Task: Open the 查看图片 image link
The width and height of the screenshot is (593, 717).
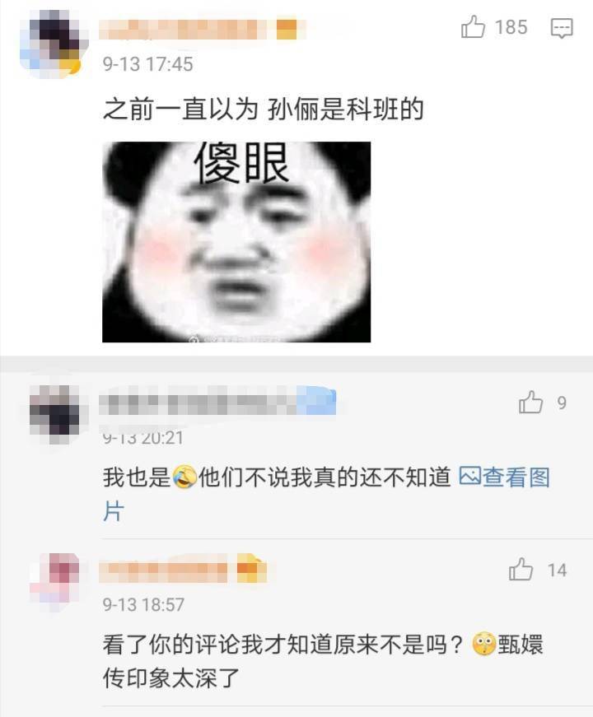Action: tap(504, 477)
